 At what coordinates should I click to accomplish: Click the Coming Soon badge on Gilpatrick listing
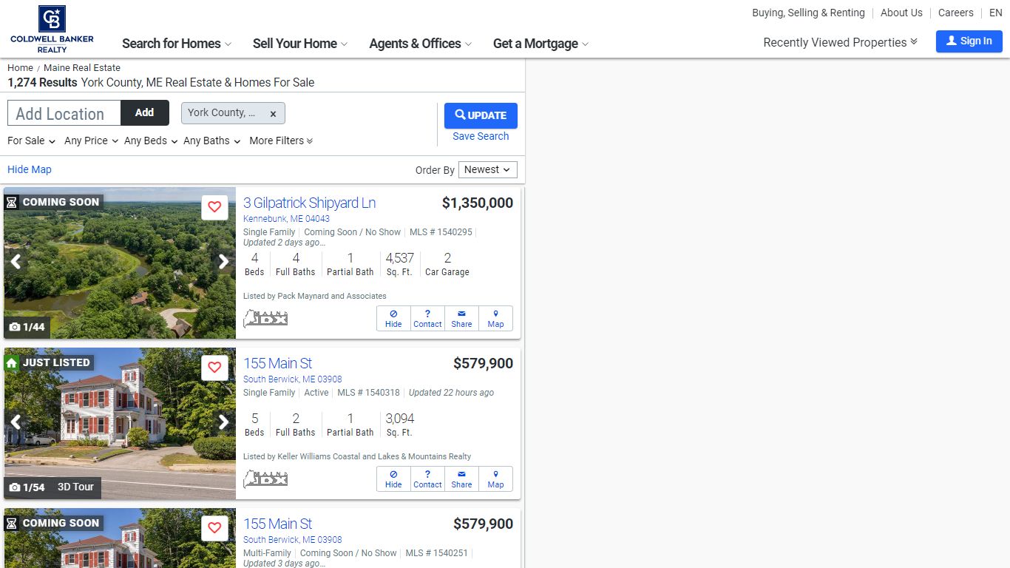tap(52, 202)
